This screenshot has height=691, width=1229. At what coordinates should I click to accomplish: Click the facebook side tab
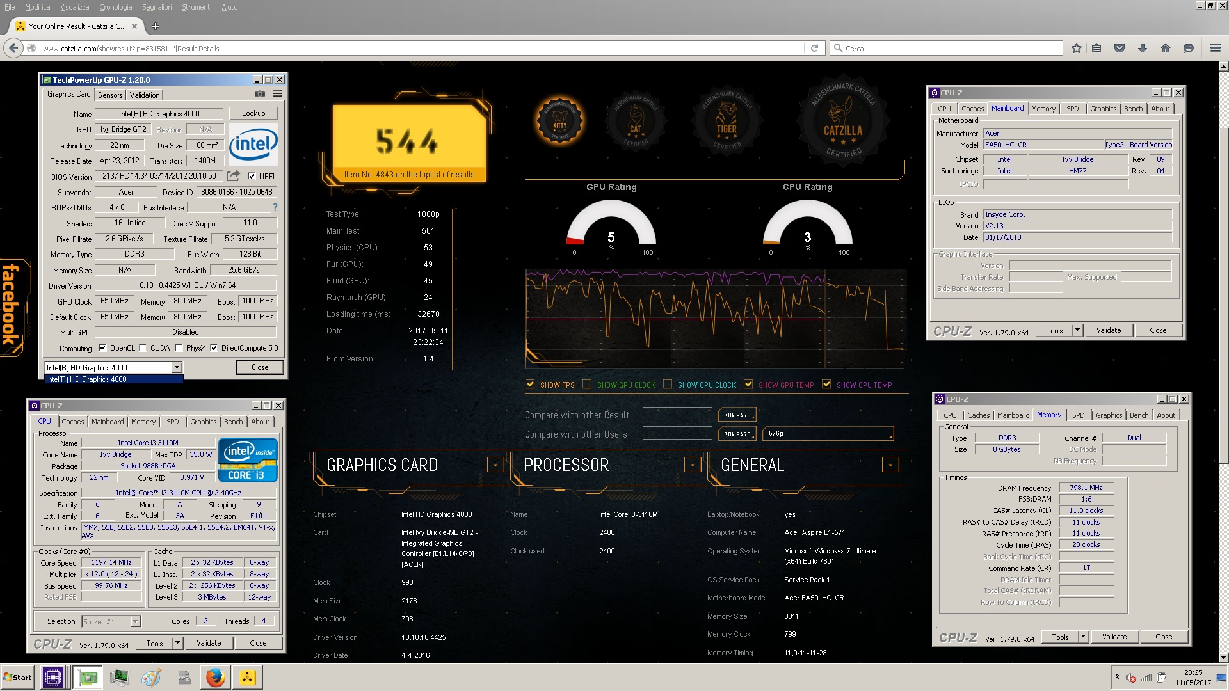[x=13, y=307]
